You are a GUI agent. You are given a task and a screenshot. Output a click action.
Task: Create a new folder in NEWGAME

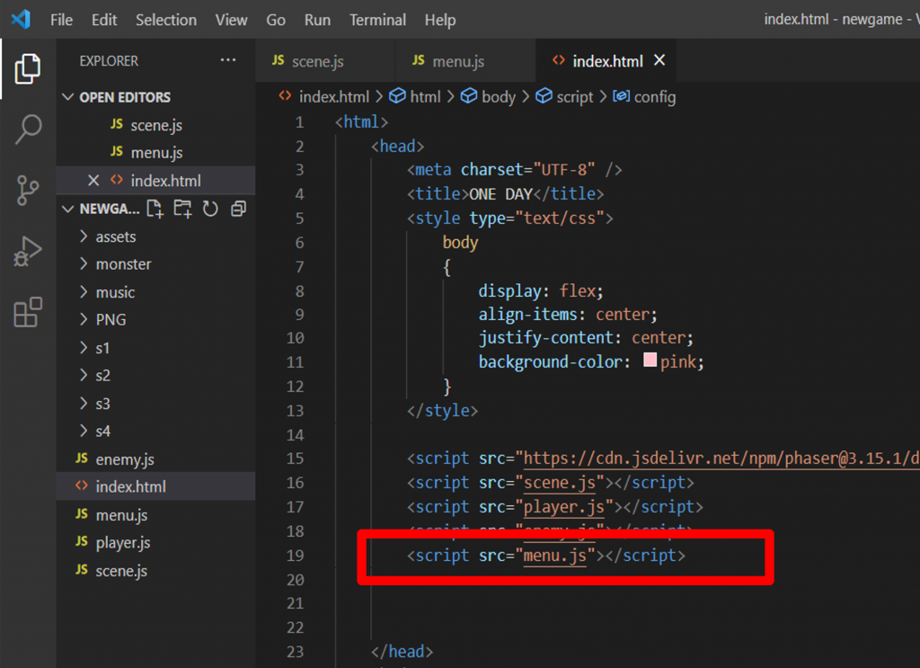[182, 209]
